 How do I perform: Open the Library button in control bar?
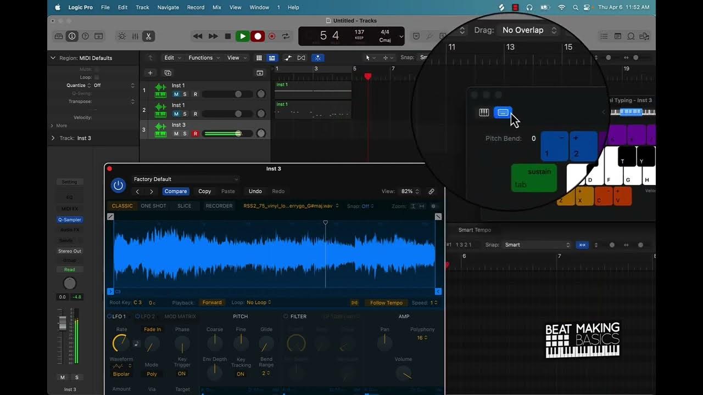pyautogui.click(x=59, y=36)
